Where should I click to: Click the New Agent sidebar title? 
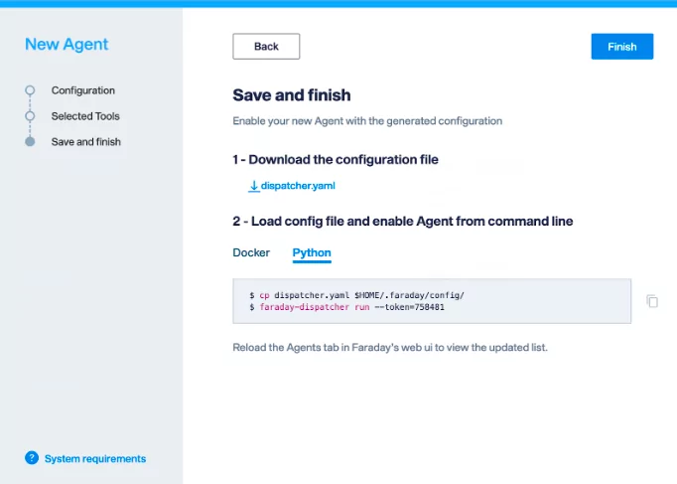point(67,44)
